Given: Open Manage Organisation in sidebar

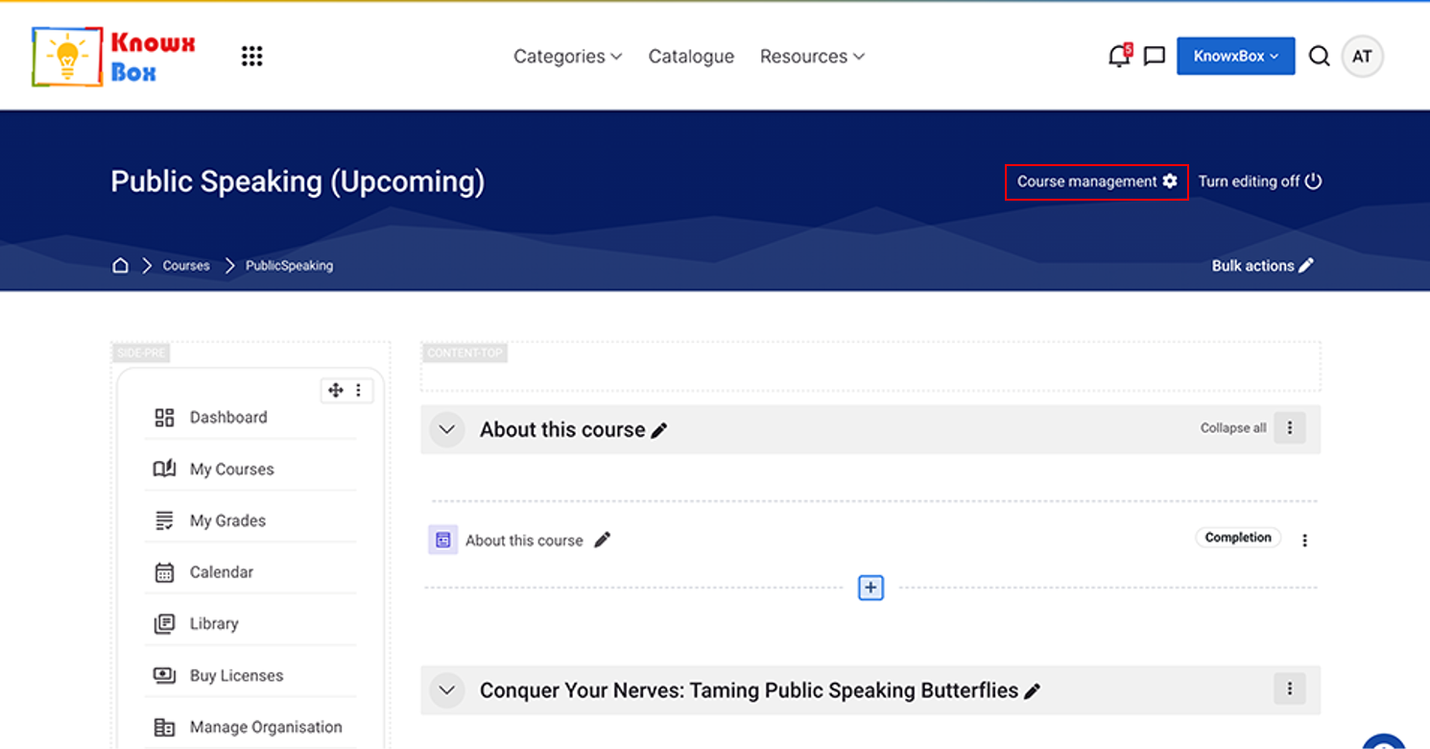Looking at the screenshot, I should click(x=266, y=727).
